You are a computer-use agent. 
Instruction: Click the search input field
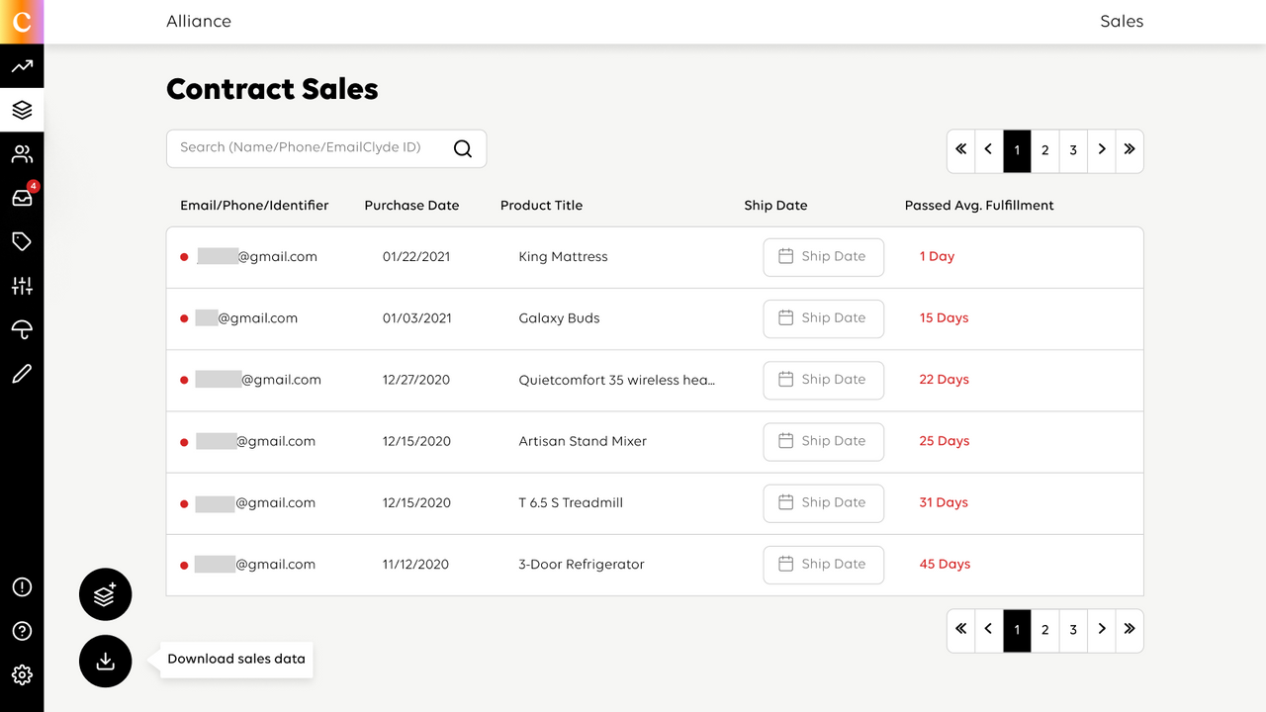coord(307,147)
